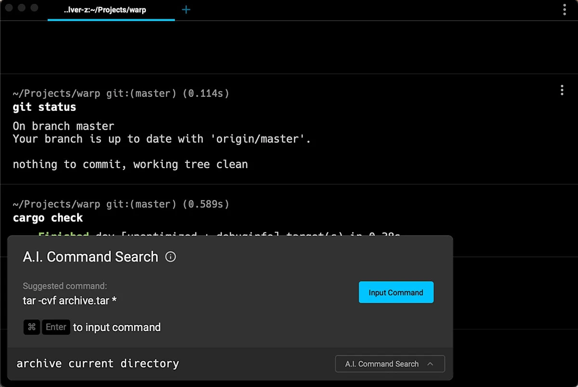This screenshot has height=387, width=578.
Task: Click the yellow minimize traffic light button
Action: [21, 8]
